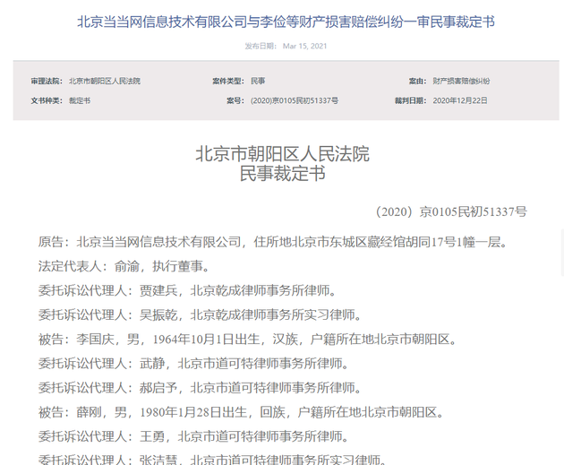The height and width of the screenshot is (465, 564).
Task: Click the line mentioning 贾建兵
Action: [187, 290]
